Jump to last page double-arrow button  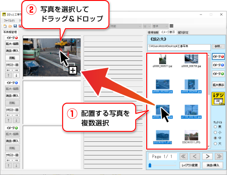click(x=219, y=156)
